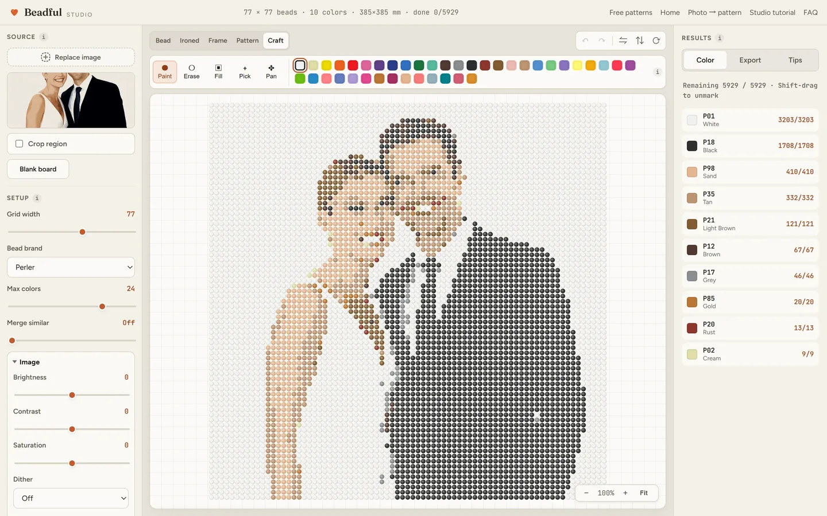Click the Beadful heart logo

14,12
